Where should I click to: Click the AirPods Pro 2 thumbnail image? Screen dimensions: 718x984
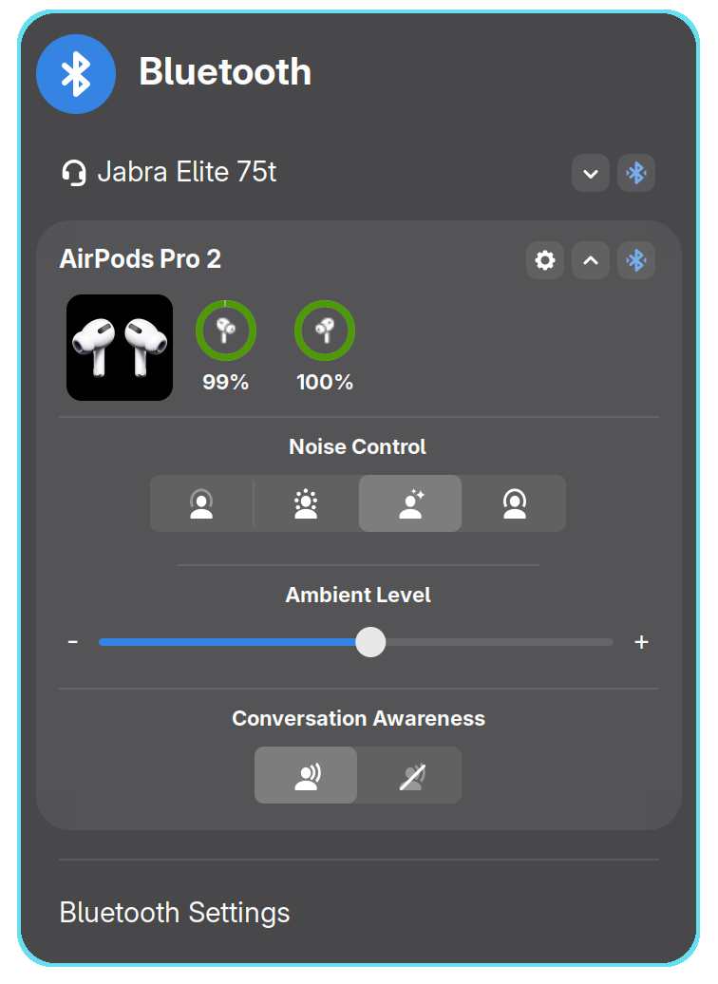[x=120, y=348]
